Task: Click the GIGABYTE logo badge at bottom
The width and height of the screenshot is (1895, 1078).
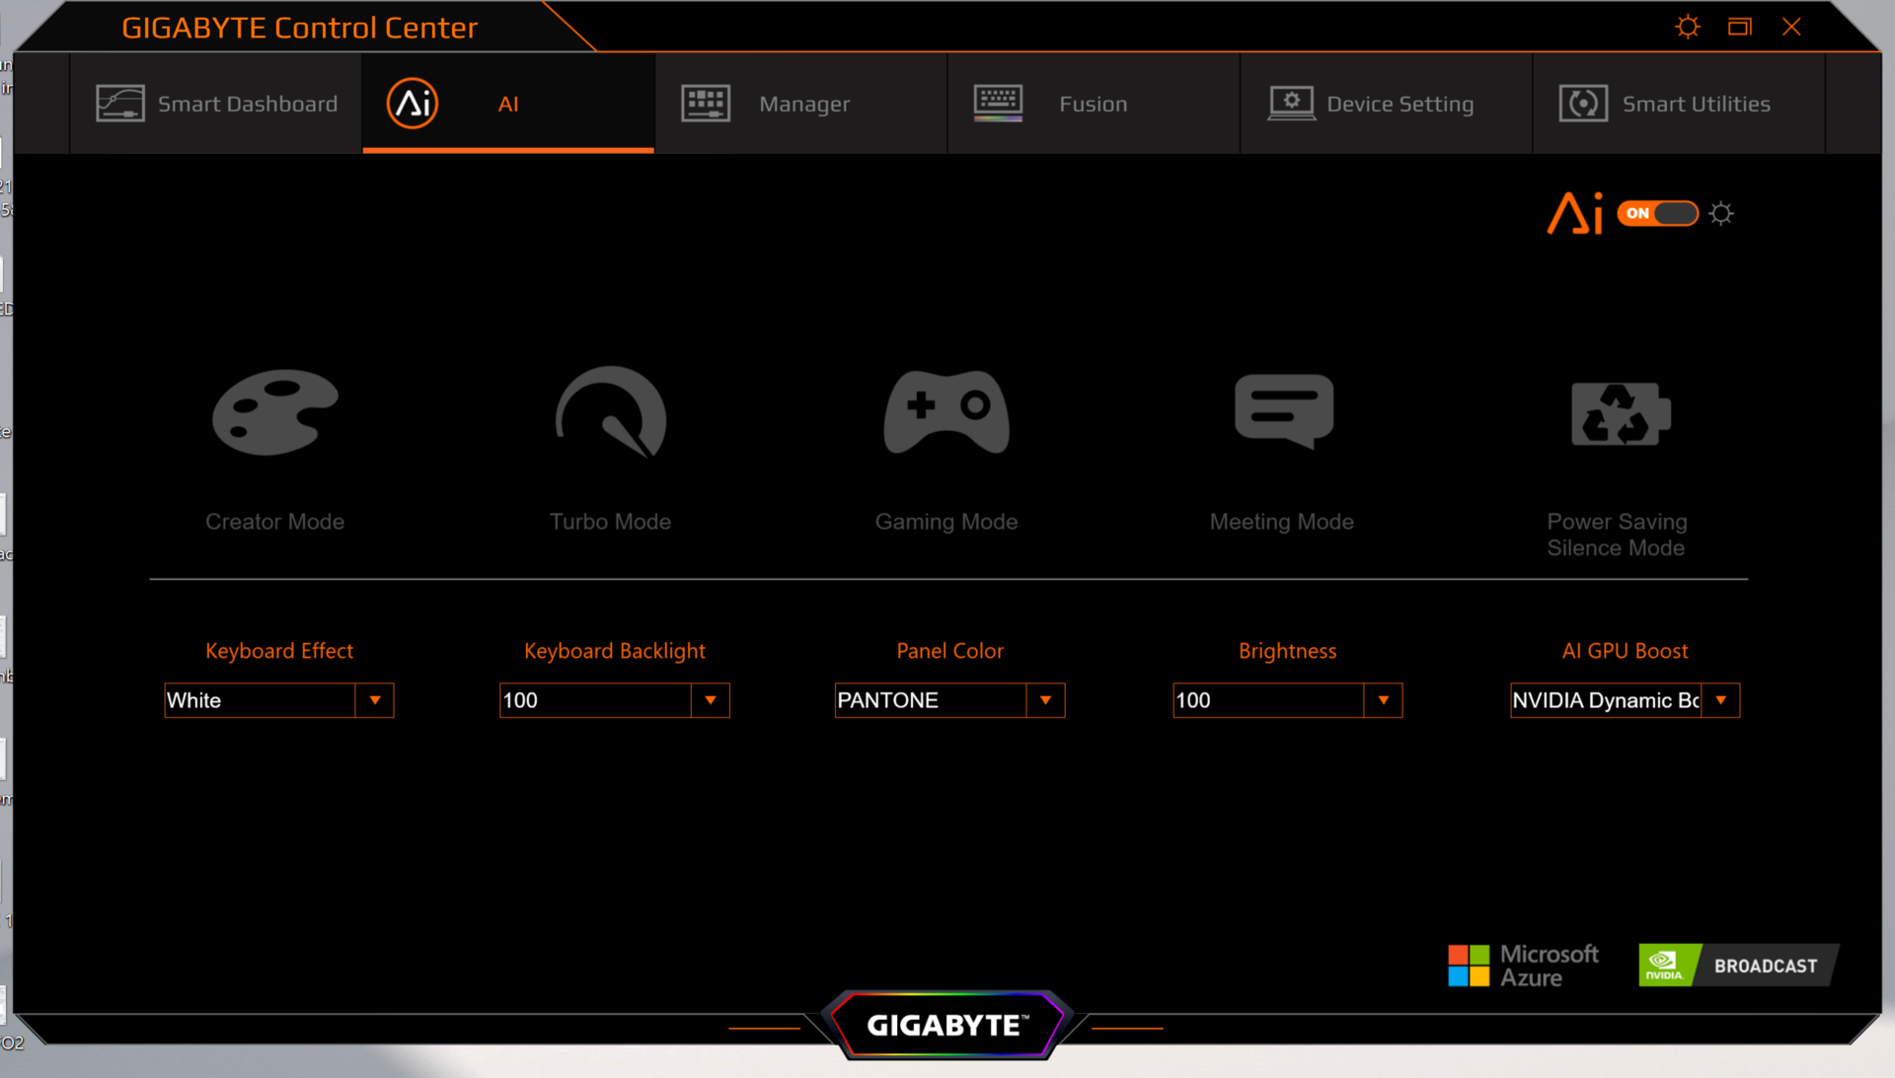Action: 947,1025
